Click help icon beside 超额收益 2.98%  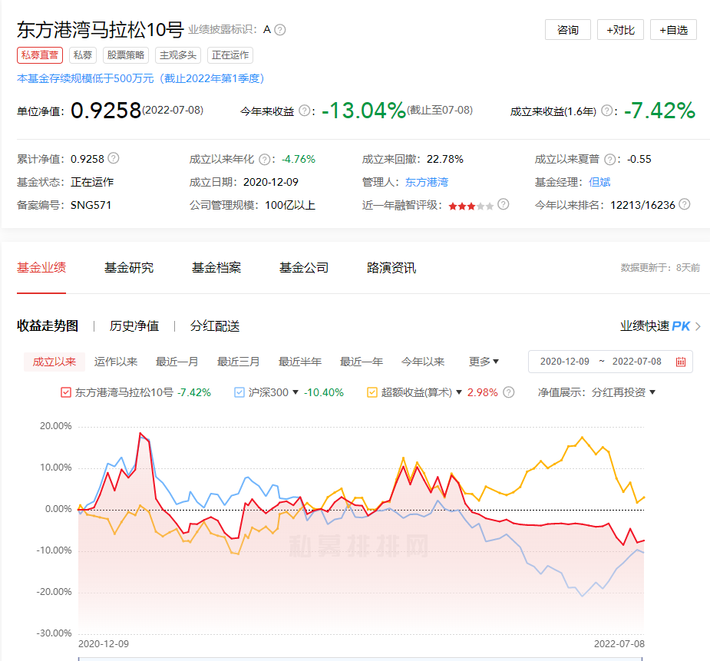point(508,392)
